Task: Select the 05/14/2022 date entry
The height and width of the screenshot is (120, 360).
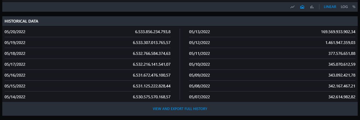Action: 15,97
